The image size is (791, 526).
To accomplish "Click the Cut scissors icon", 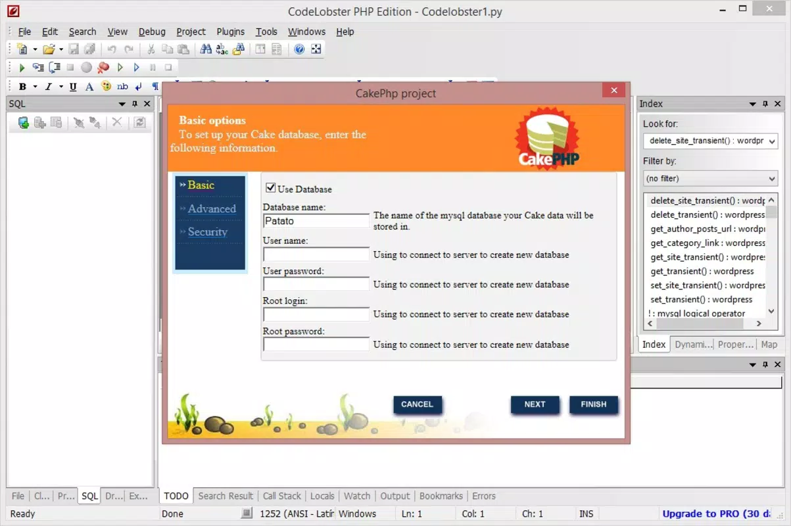I will (151, 49).
